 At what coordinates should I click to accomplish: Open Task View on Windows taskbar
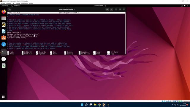pos(91,105)
